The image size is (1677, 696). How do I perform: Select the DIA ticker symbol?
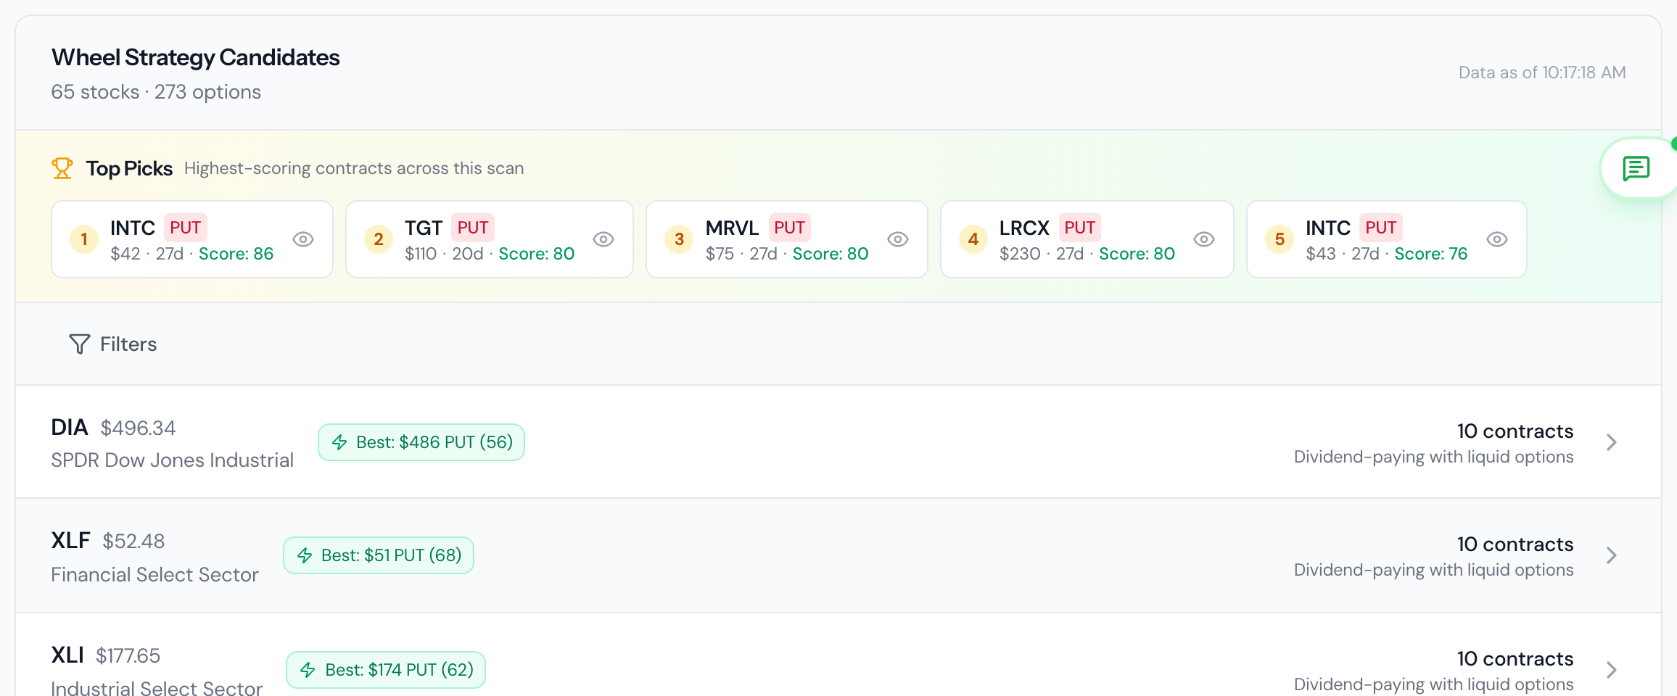70,428
